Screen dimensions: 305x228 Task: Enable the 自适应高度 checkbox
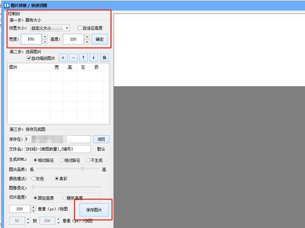[x=80, y=28]
